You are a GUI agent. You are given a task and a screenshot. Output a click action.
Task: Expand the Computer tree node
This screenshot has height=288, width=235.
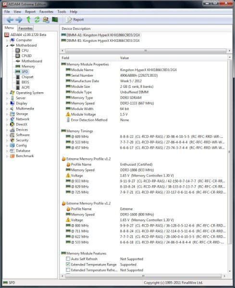point(7,40)
